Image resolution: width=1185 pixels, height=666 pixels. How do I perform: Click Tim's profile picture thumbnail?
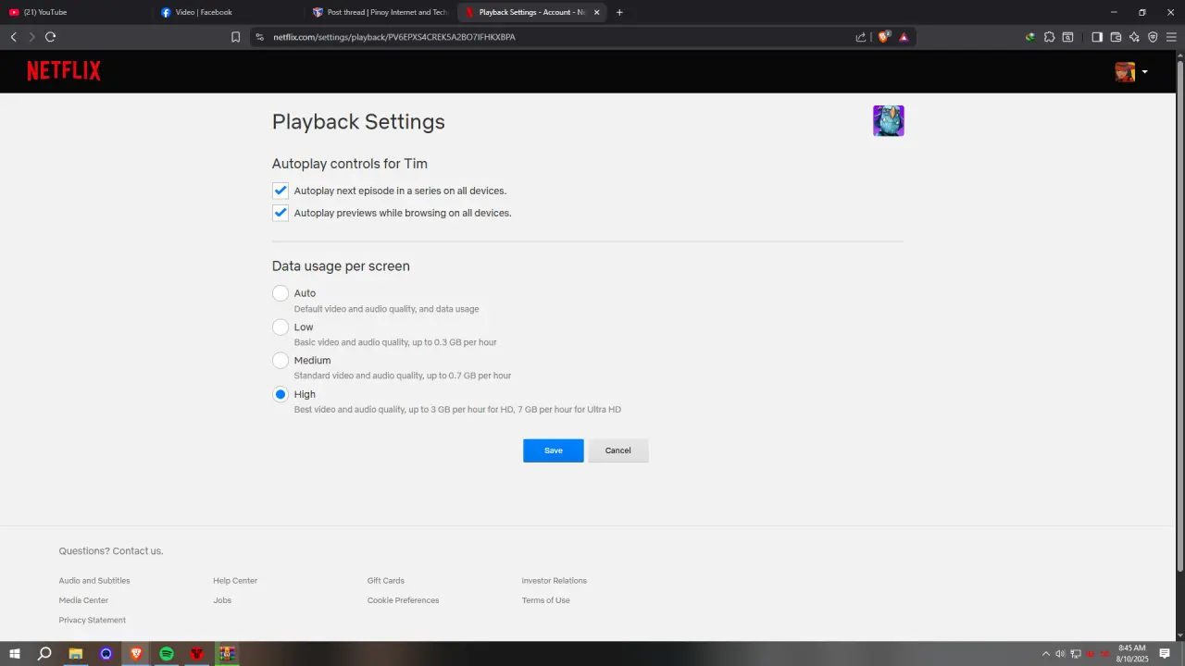(888, 121)
